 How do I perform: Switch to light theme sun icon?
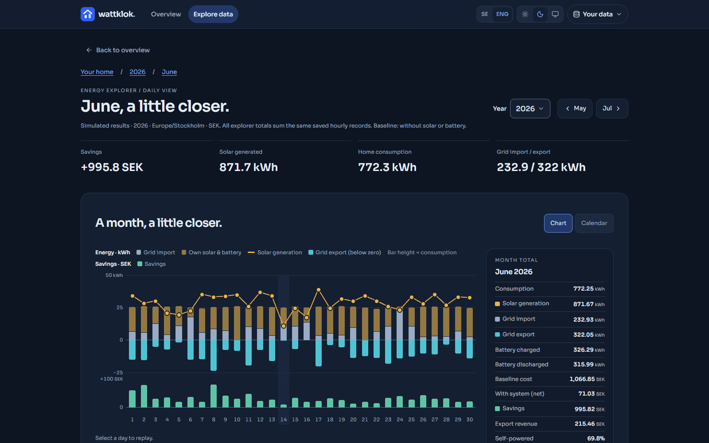[525, 14]
